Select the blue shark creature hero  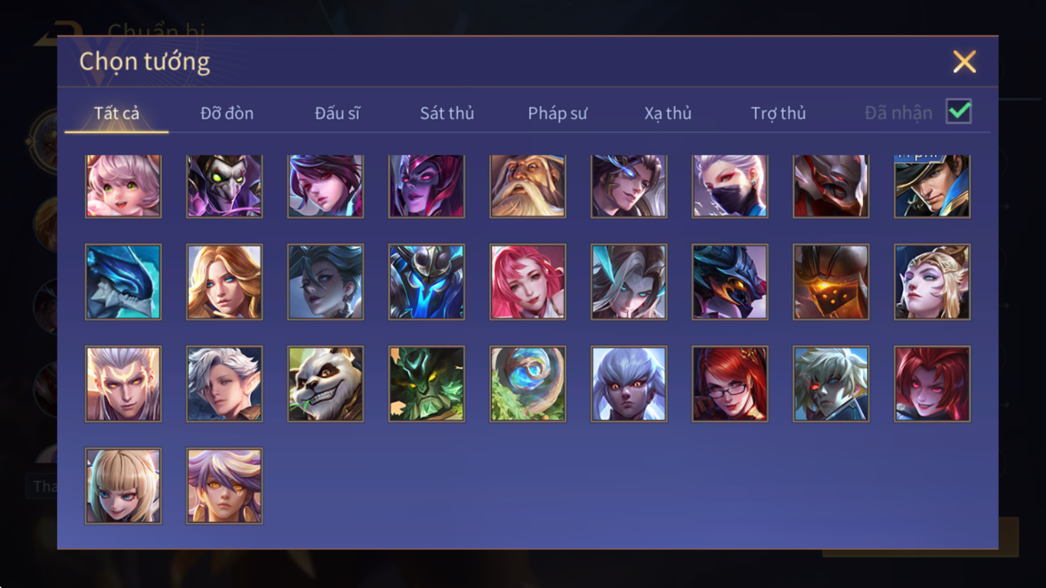click(x=123, y=282)
